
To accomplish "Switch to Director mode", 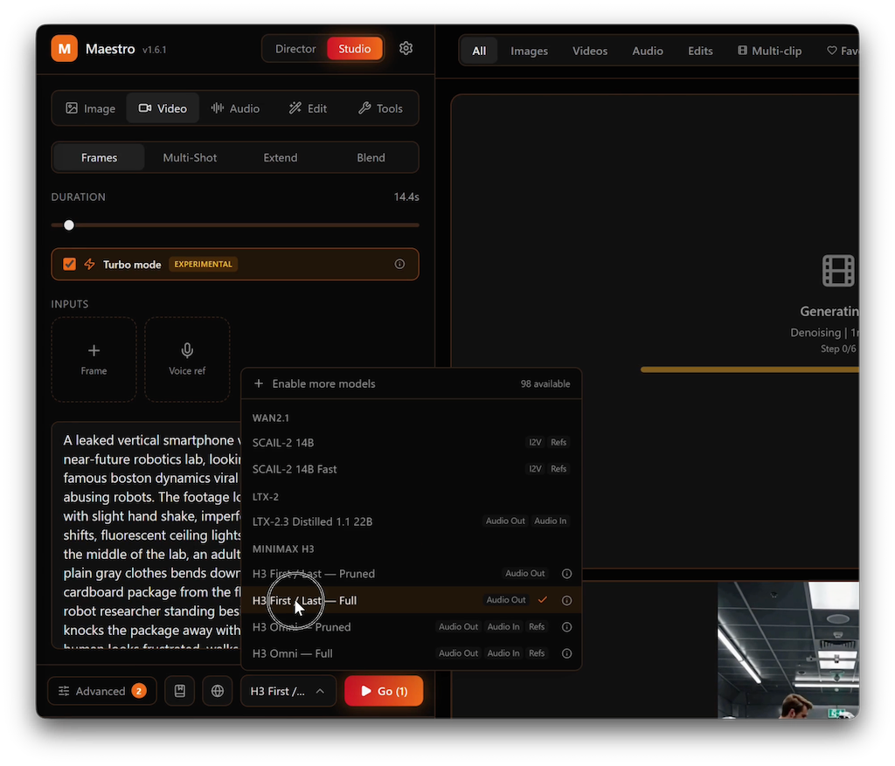I will pyautogui.click(x=295, y=49).
